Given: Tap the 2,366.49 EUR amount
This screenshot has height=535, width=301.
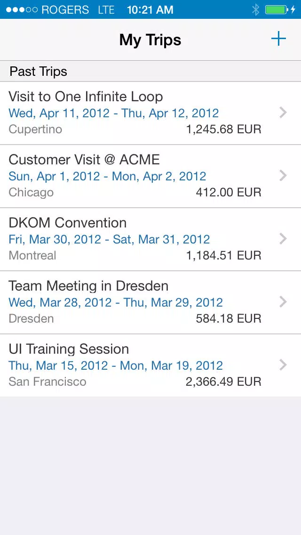Looking at the screenshot, I should tap(223, 381).
